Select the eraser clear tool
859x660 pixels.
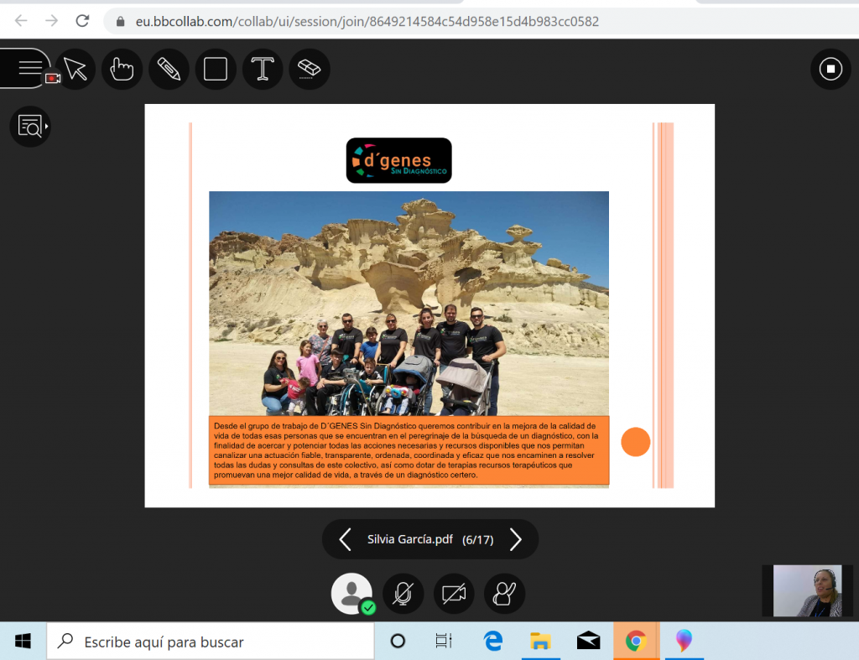click(x=310, y=69)
